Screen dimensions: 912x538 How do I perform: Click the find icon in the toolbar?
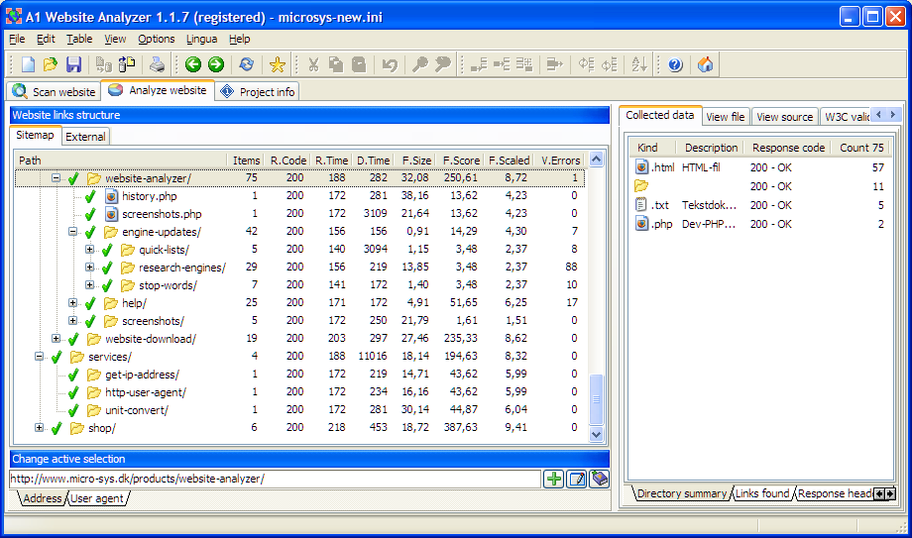point(420,64)
